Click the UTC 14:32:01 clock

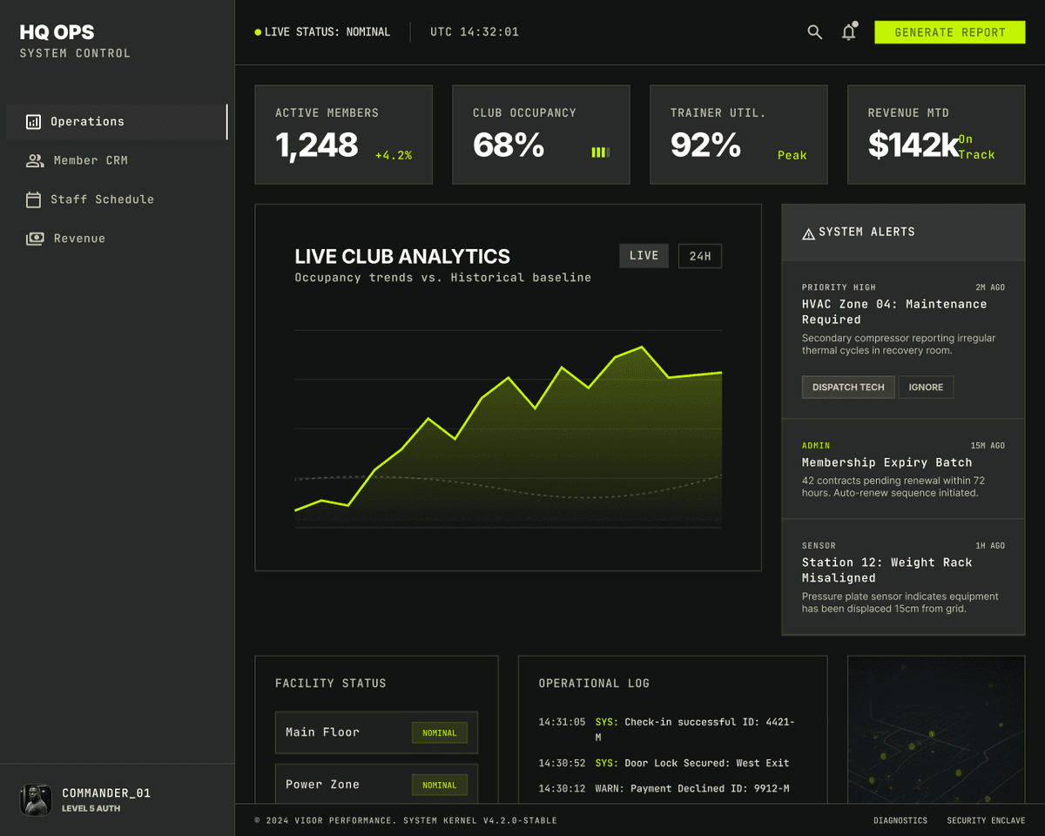pos(475,32)
